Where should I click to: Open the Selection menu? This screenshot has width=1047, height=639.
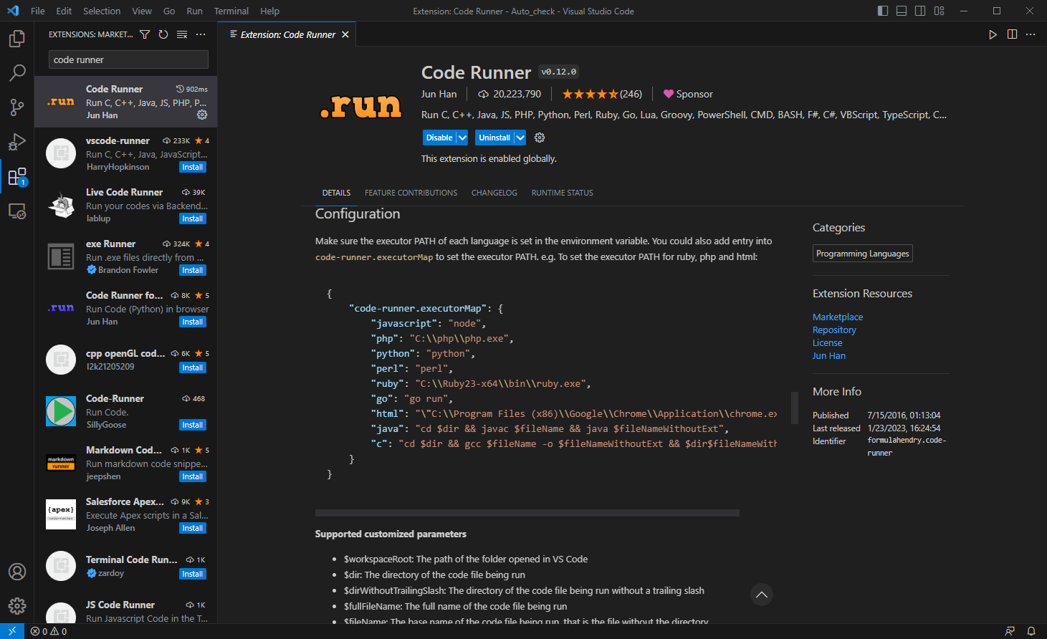coord(102,11)
